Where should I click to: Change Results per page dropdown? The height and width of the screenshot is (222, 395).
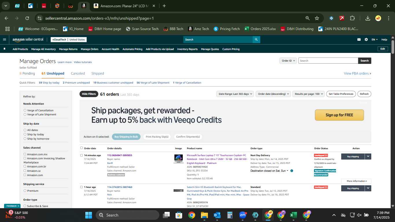click(x=308, y=94)
